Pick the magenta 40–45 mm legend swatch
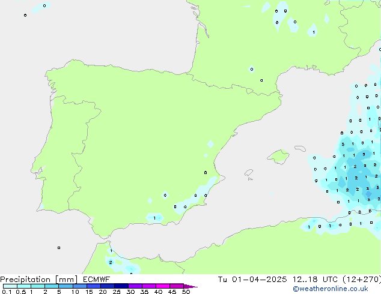381x294 pixels. (163, 286)
